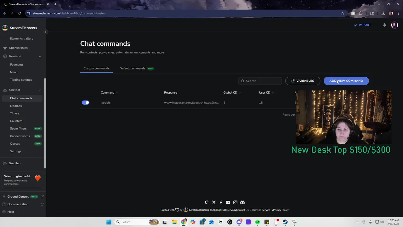403x227 pixels.
Task: Open the notifications bell
Action: click(x=384, y=25)
